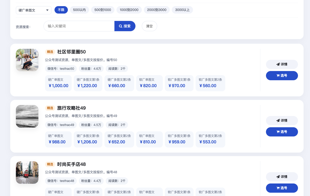Select the 1000到2000 price filter

click(x=129, y=10)
